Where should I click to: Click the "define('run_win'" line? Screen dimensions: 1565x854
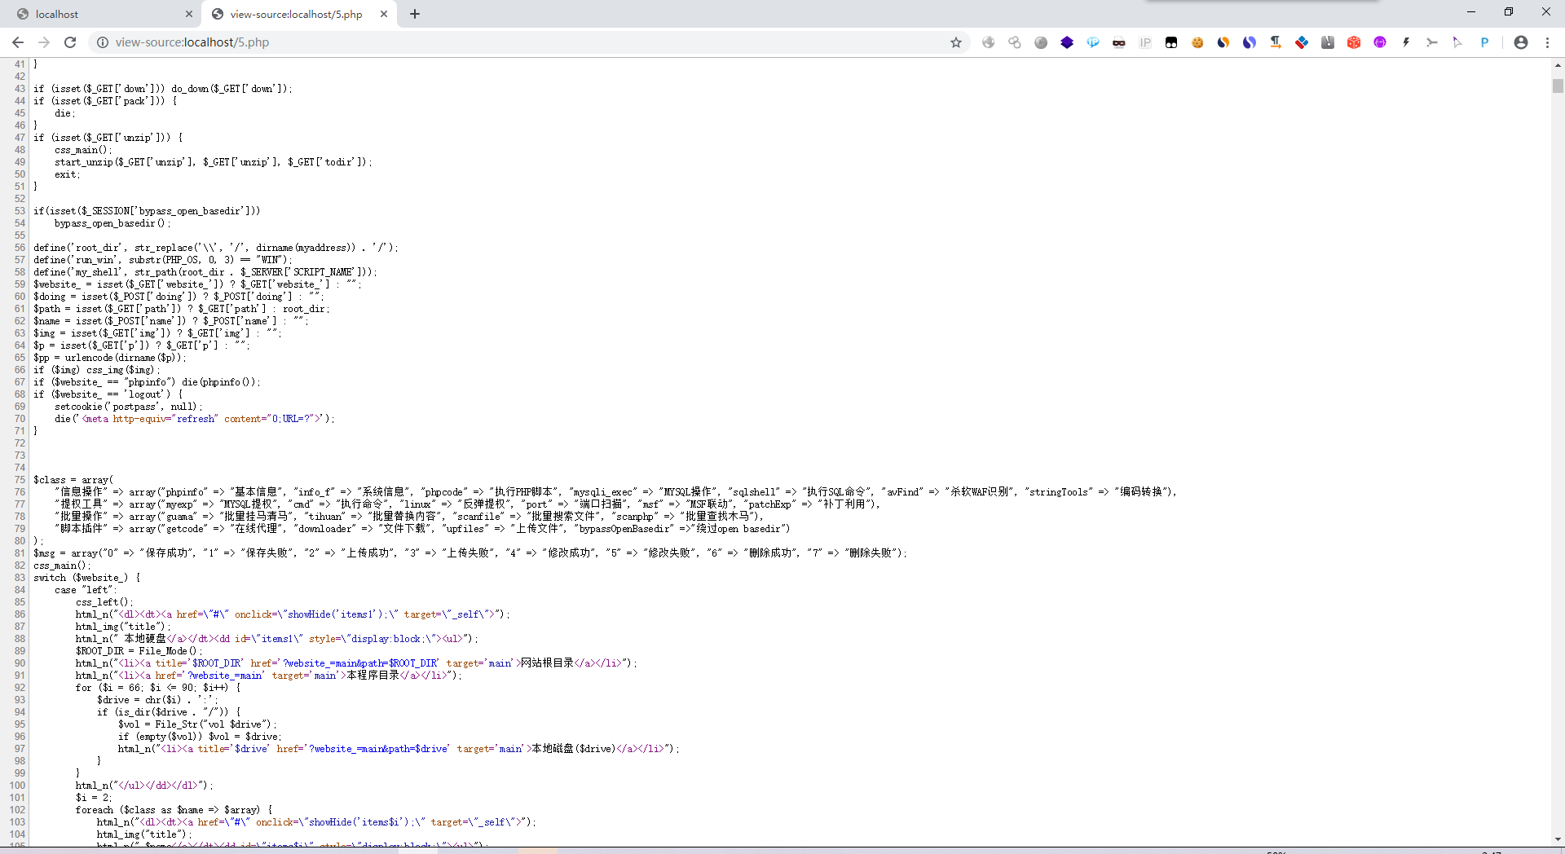pos(162,260)
